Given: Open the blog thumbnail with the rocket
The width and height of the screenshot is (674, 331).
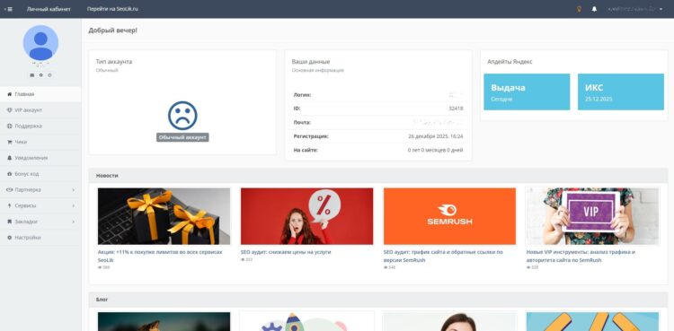Looking at the screenshot, I should coord(307,321).
